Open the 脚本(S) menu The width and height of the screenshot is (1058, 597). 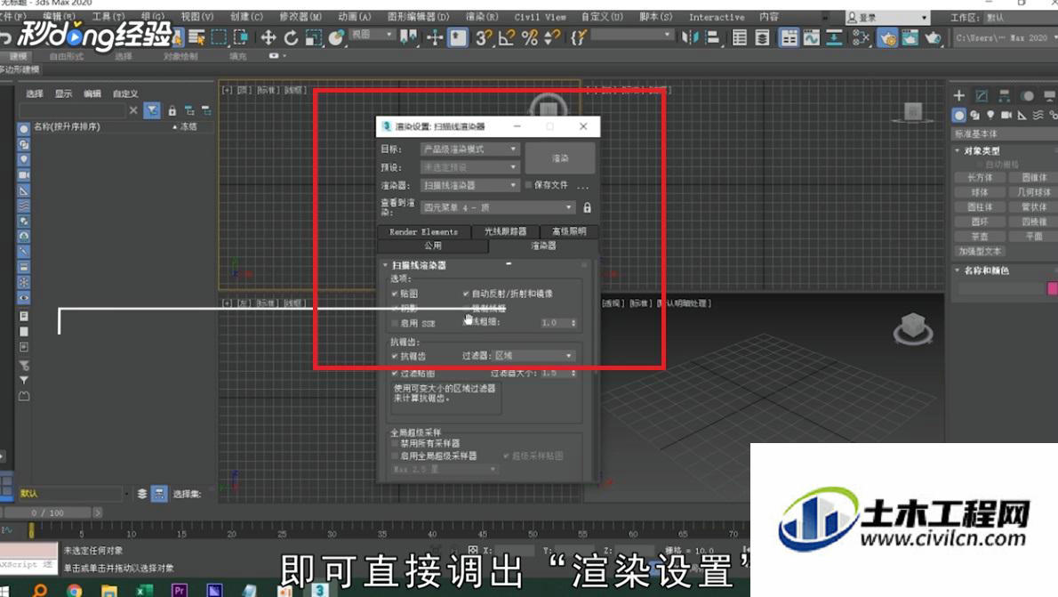click(656, 17)
